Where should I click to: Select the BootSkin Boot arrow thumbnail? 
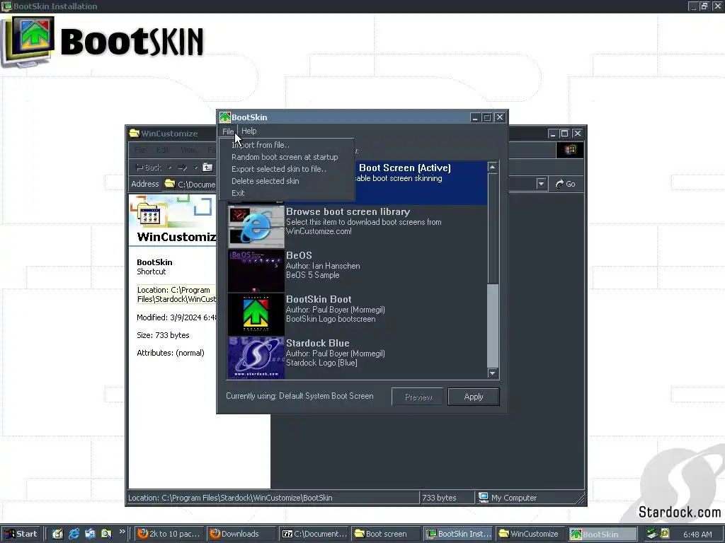point(256,315)
